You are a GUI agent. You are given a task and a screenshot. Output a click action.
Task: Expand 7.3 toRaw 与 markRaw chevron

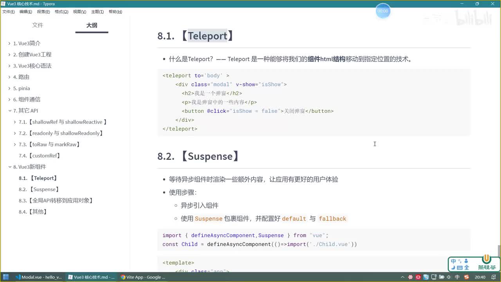15,145
